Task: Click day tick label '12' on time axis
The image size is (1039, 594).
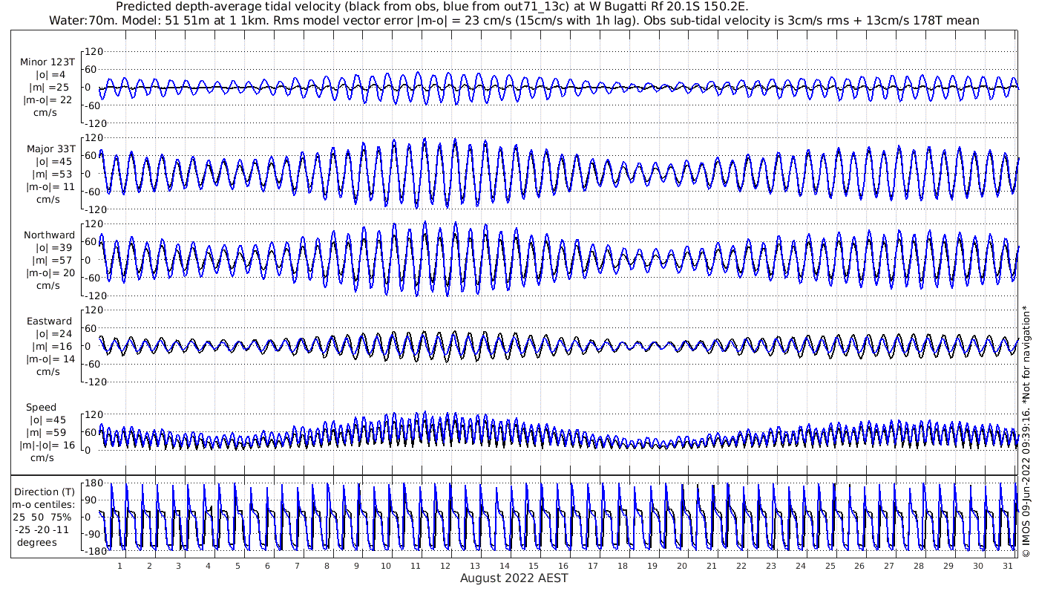Action: (x=445, y=565)
